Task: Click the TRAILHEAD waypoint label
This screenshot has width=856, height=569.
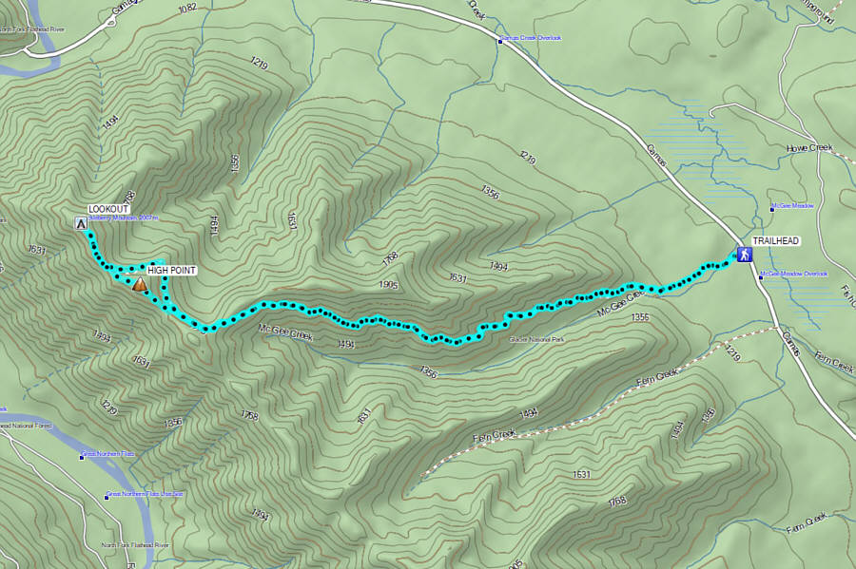Action: (776, 241)
